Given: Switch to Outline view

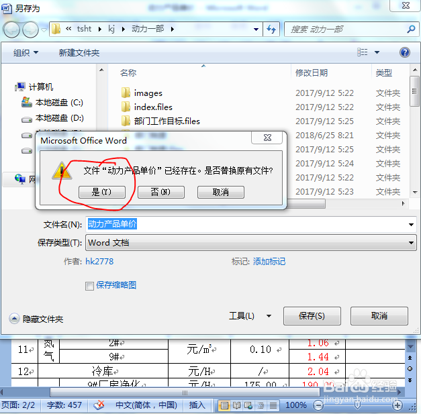Looking at the screenshot, I should click(x=261, y=405).
